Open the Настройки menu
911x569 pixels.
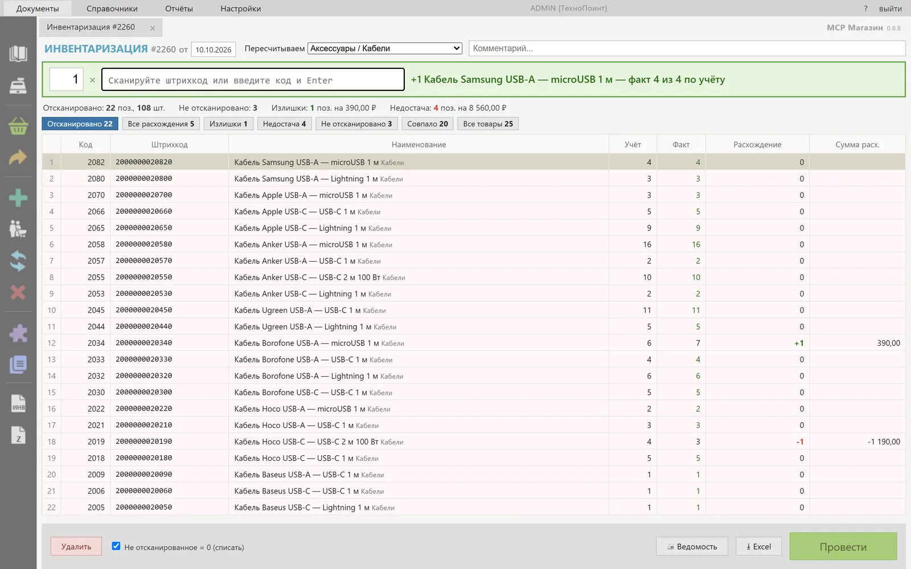tap(241, 9)
